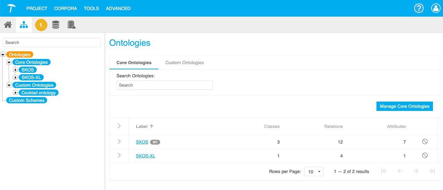443x190 pixels.
Task: Select SKOS tree item
Action: click(28, 70)
